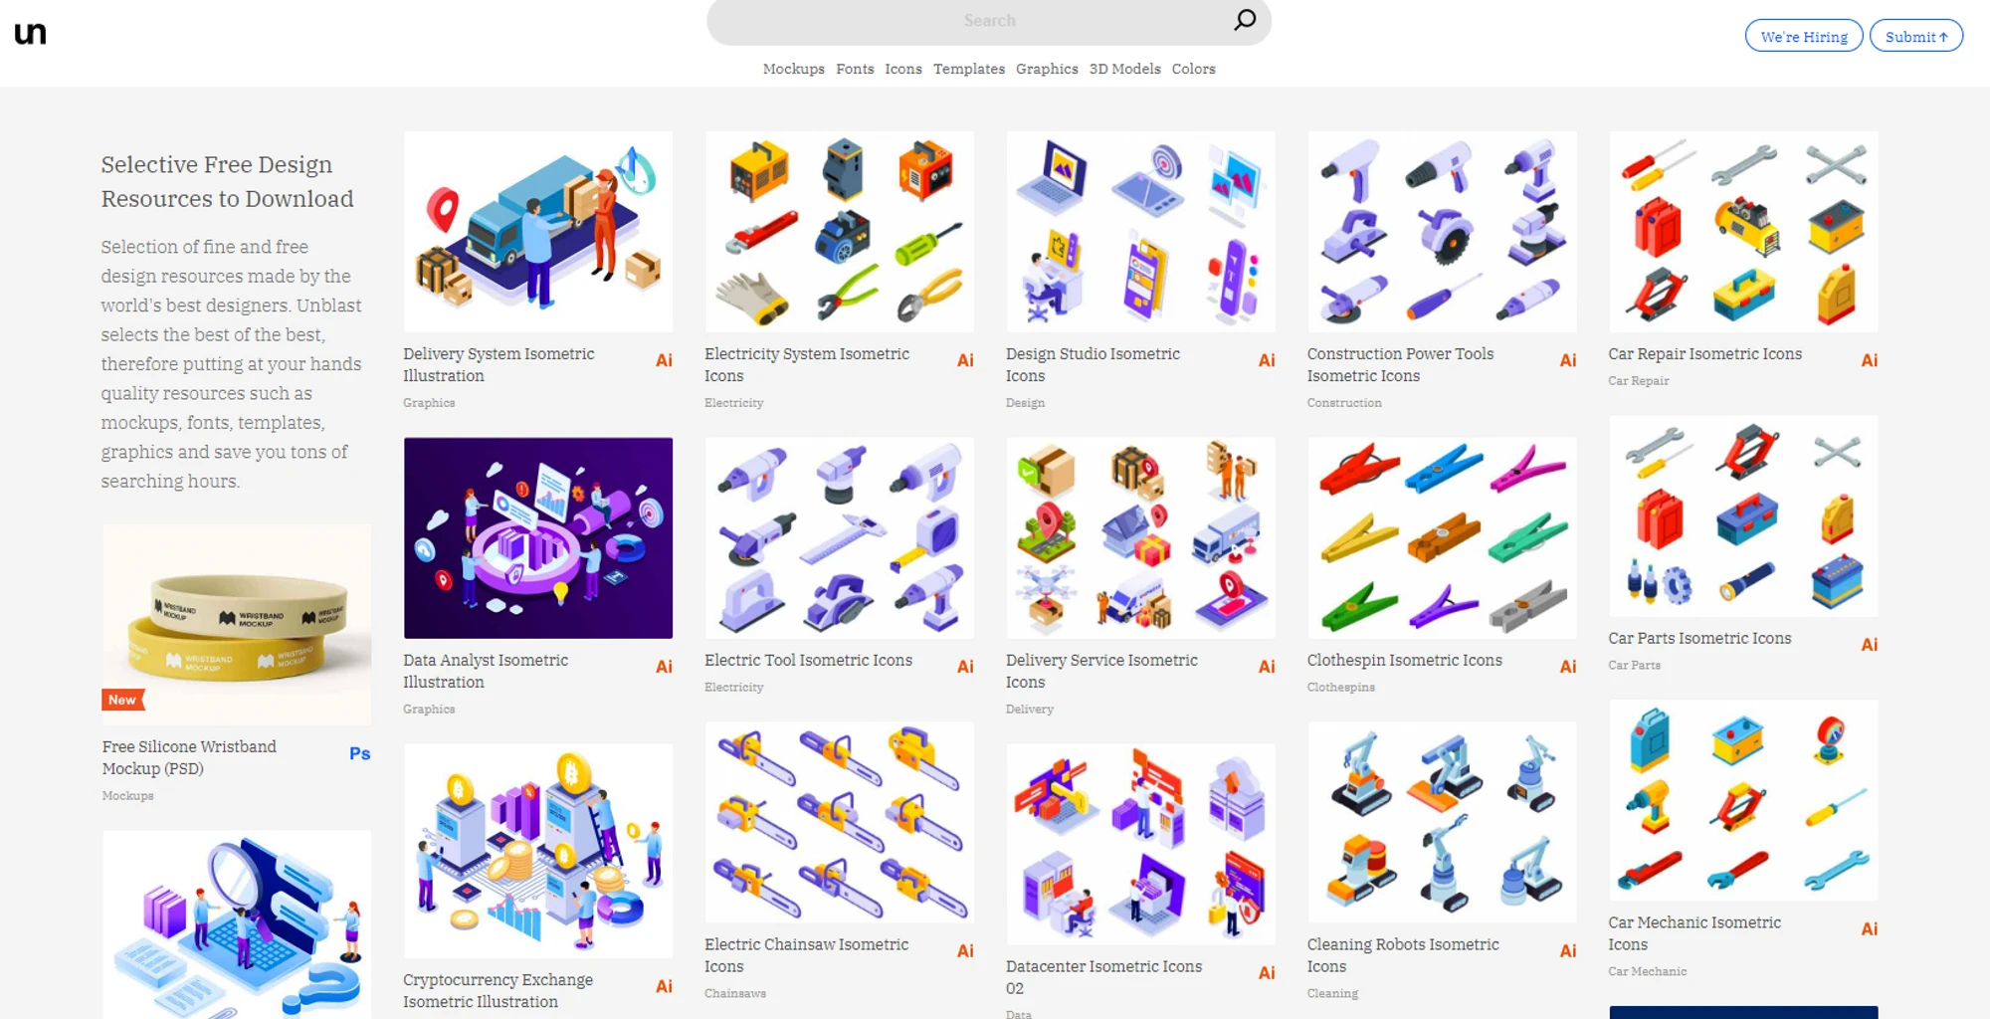Image resolution: width=1990 pixels, height=1019 pixels.
Task: Click Ai format icon next to Clothespin Isometric Icons
Action: [1568, 667]
